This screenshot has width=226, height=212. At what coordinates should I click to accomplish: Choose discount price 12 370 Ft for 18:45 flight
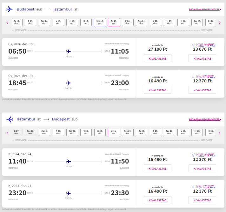point(203,90)
